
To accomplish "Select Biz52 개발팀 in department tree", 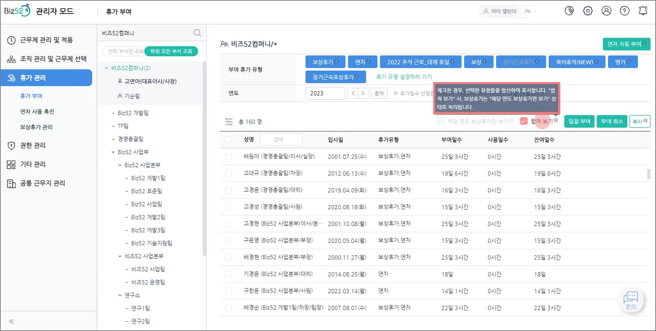I will (x=133, y=113).
